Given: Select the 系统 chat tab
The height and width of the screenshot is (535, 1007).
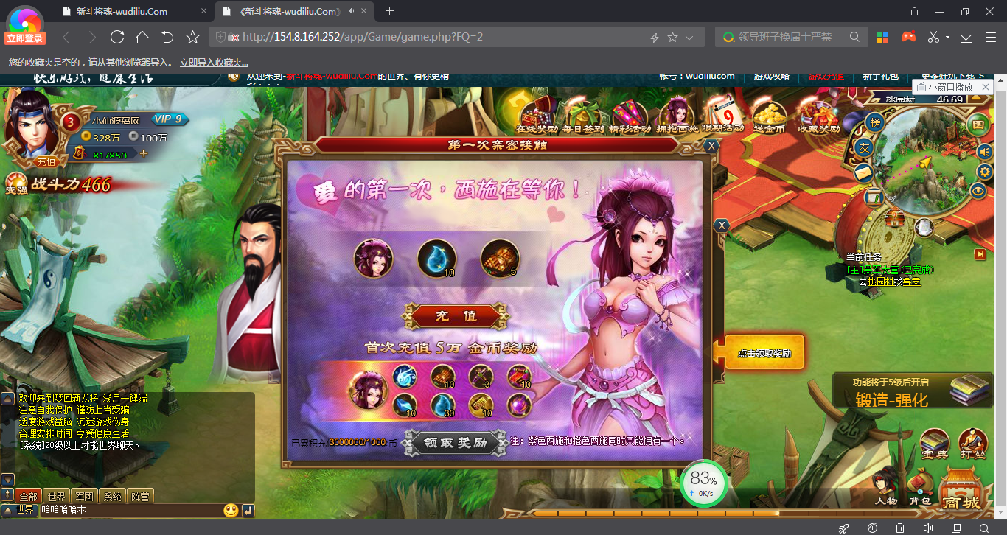Looking at the screenshot, I should point(112,497).
